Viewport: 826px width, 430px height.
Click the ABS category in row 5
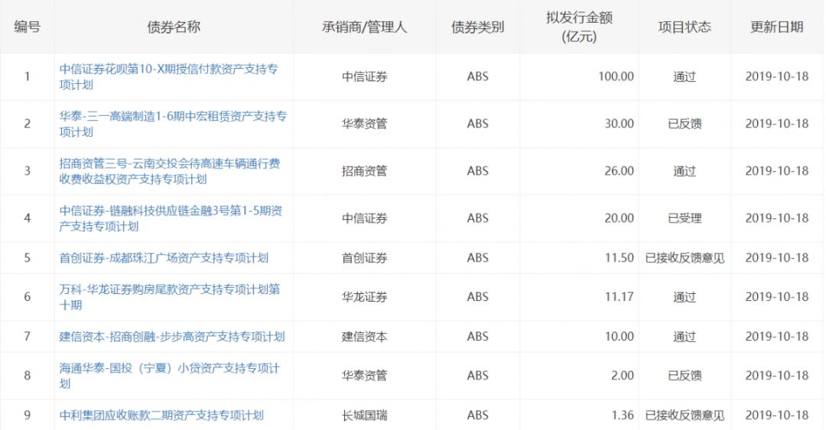click(x=478, y=258)
